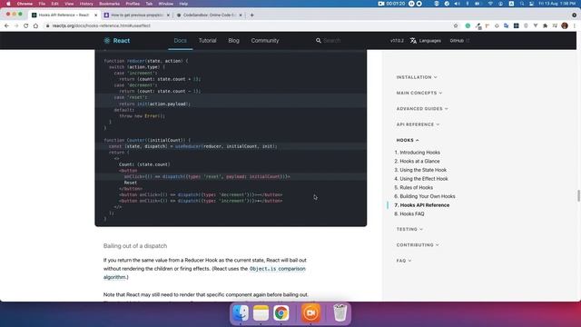Viewport: 581px width, 327px height.
Task: Collapse the Hooks sidebar section
Action: pyautogui.click(x=408, y=140)
